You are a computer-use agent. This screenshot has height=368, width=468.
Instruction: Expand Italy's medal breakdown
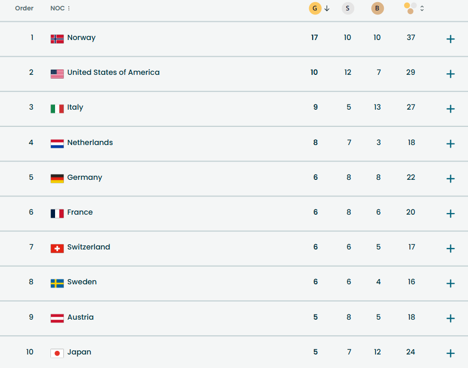point(450,109)
